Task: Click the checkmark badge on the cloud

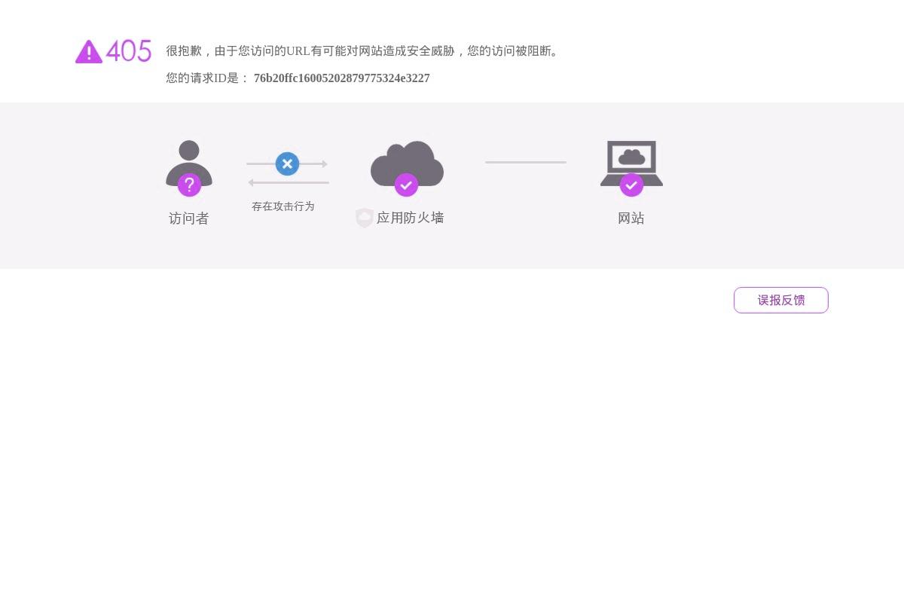Action: click(406, 185)
